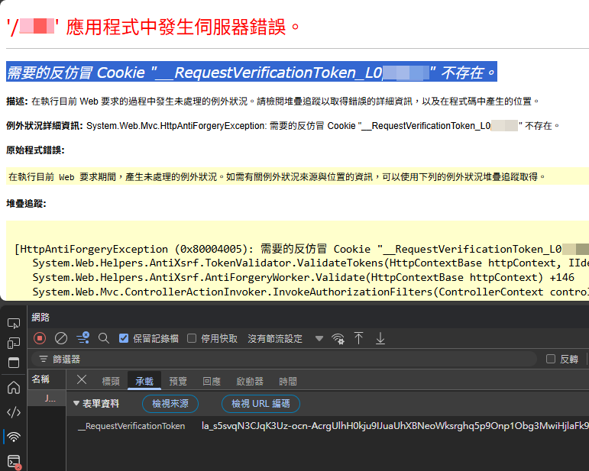The width and height of the screenshot is (589, 471).
Task: Open the network search magnifier
Action: tap(104, 338)
